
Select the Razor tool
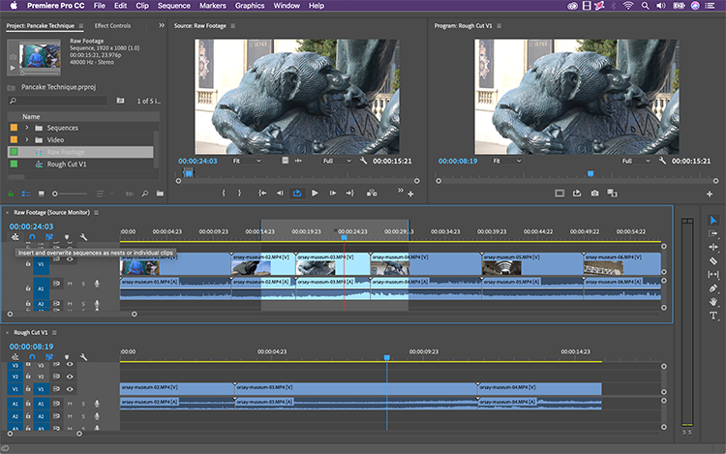pyautogui.click(x=713, y=260)
